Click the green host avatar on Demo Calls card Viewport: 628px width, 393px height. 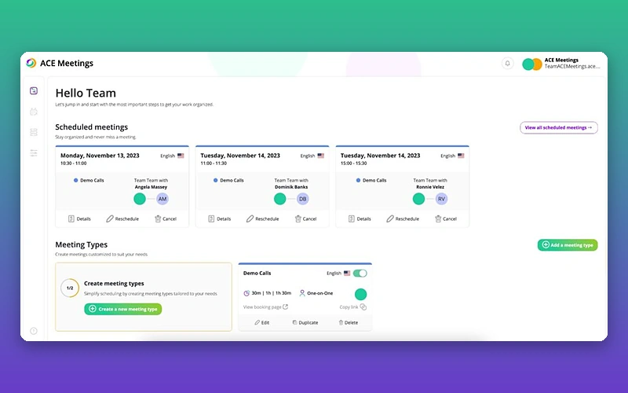[x=360, y=294]
